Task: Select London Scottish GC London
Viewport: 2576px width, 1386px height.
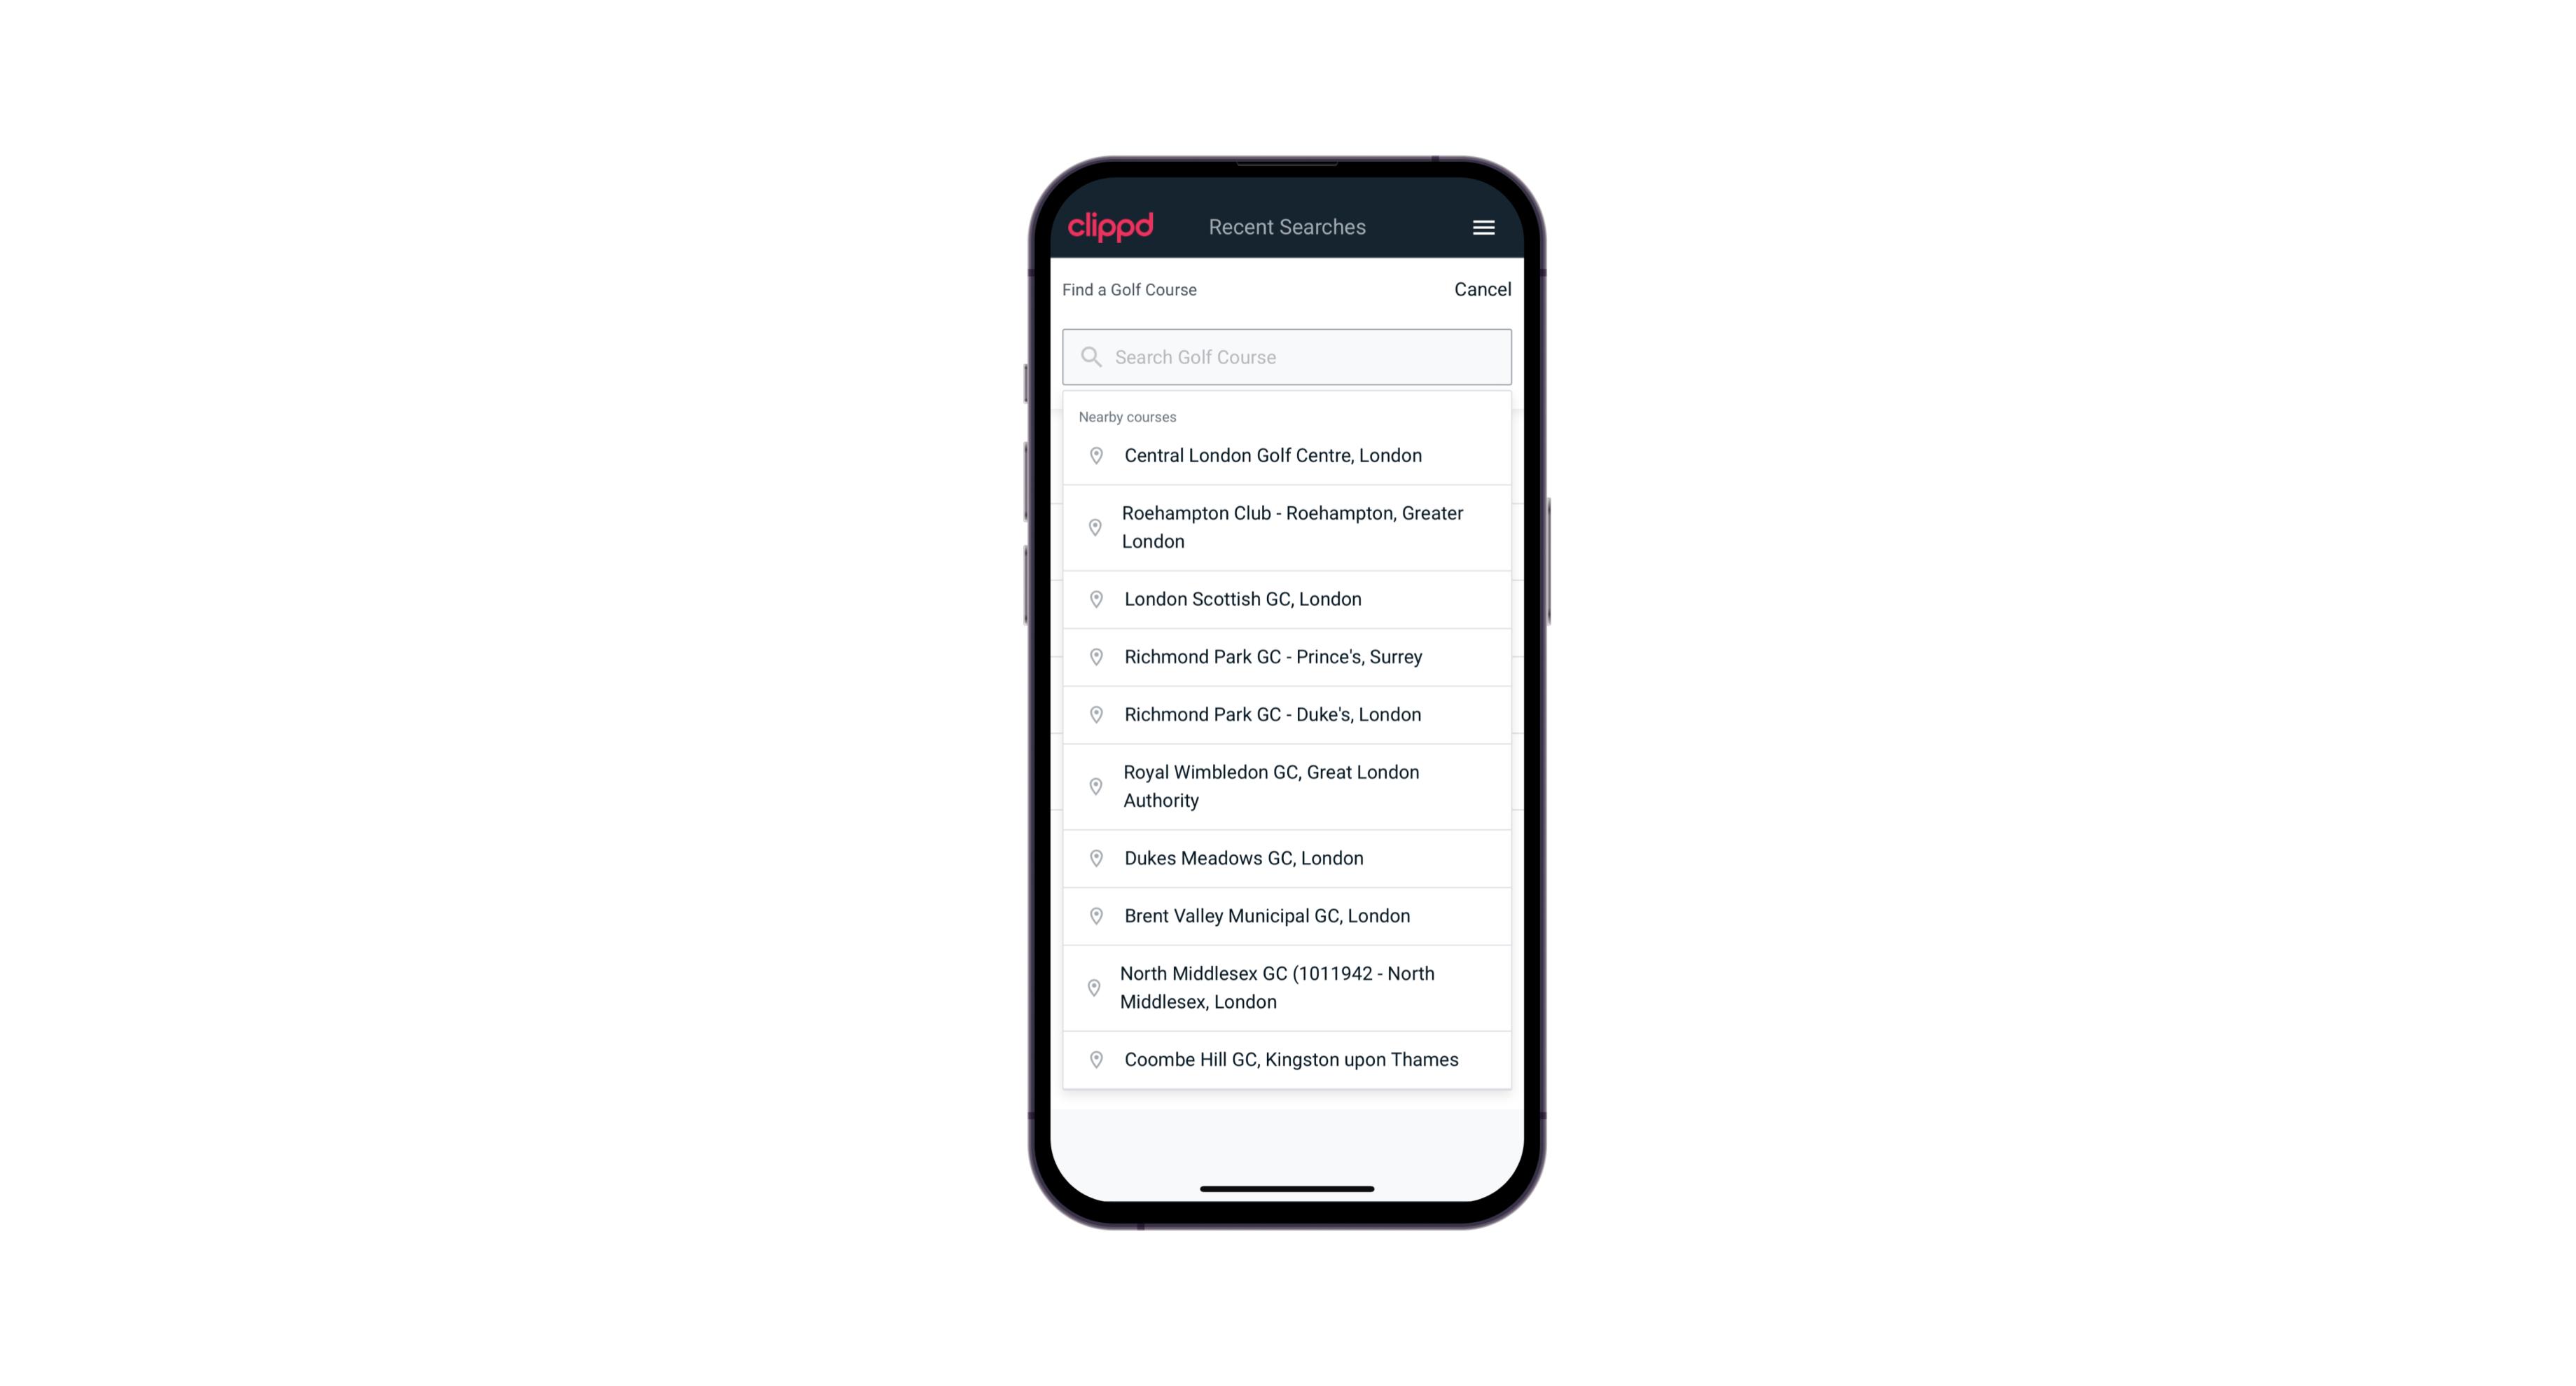Action: point(1288,599)
